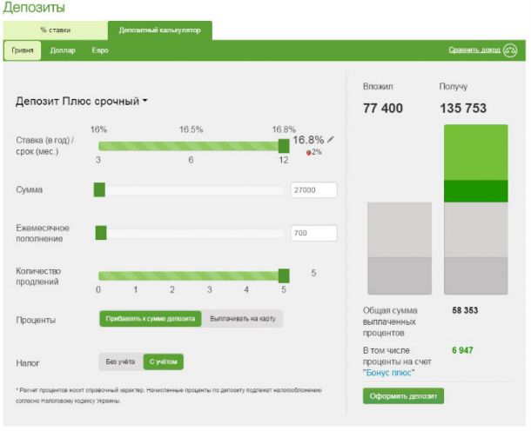Click the Сумма input field showing 27000
Screen dimensions: 531x431
314,190
